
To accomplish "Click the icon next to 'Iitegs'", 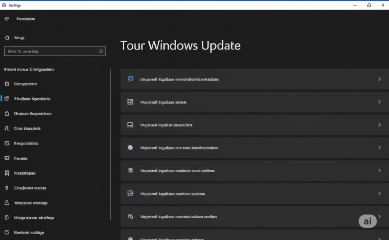I will (7, 38).
